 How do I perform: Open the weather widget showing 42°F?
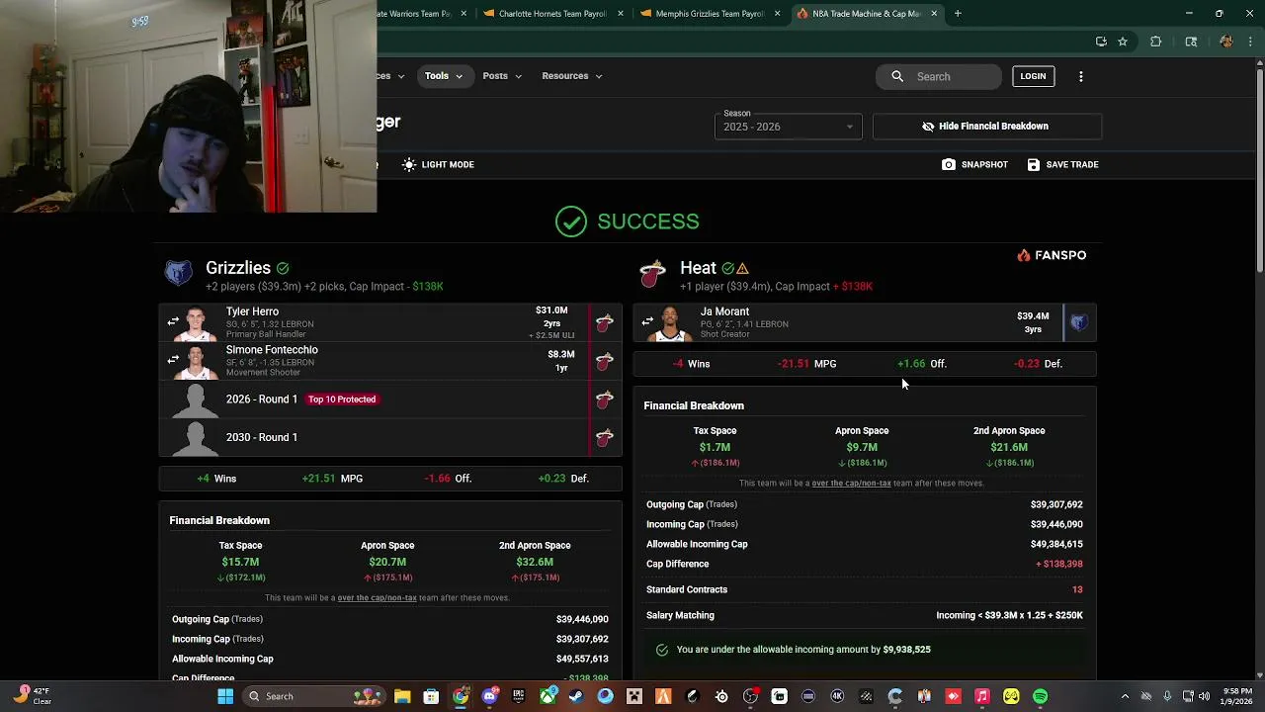(x=32, y=696)
